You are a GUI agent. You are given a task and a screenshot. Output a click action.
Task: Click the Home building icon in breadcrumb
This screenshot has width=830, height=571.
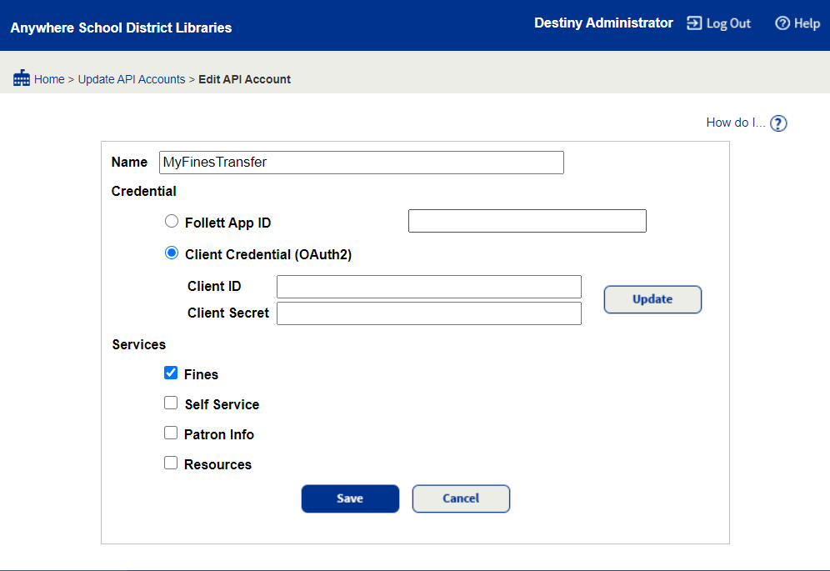click(22, 78)
